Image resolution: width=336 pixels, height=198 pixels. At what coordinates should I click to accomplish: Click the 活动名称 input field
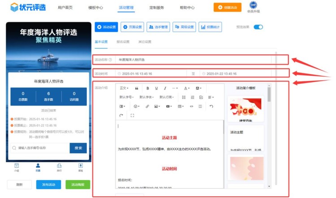pyautogui.click(x=193, y=59)
